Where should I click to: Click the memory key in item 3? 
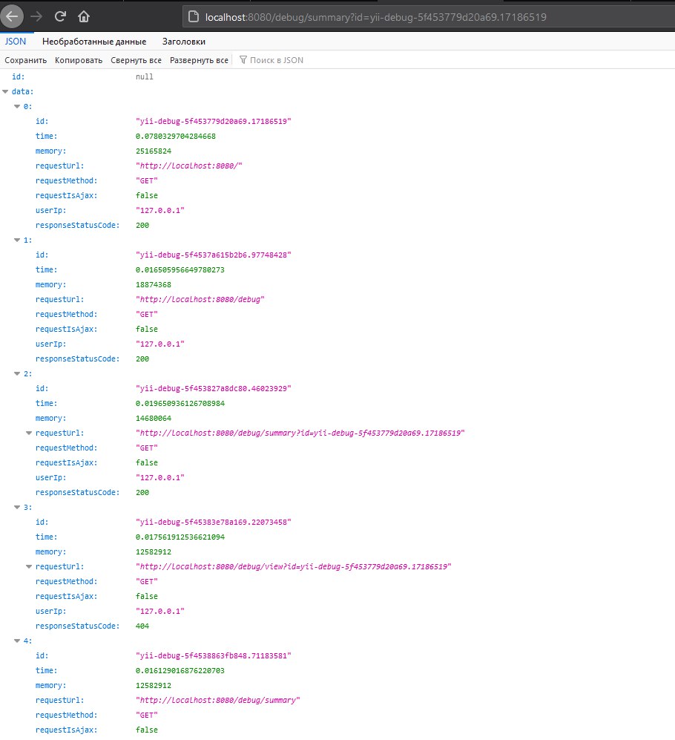pyautogui.click(x=50, y=552)
